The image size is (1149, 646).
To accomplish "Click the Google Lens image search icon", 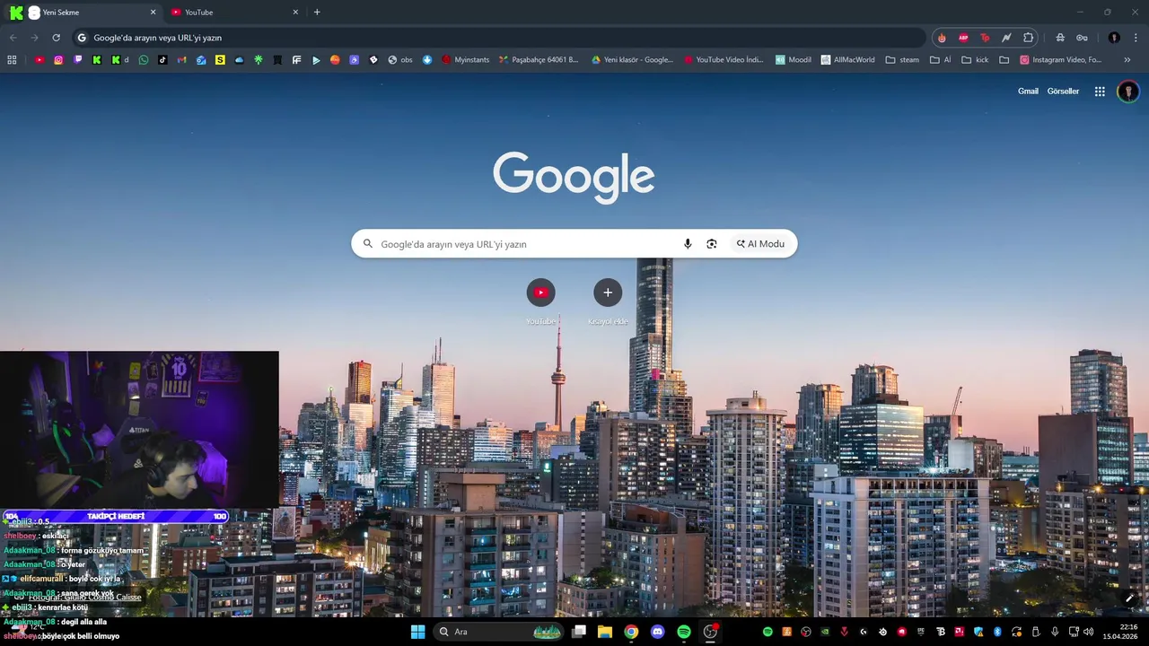I will click(712, 244).
